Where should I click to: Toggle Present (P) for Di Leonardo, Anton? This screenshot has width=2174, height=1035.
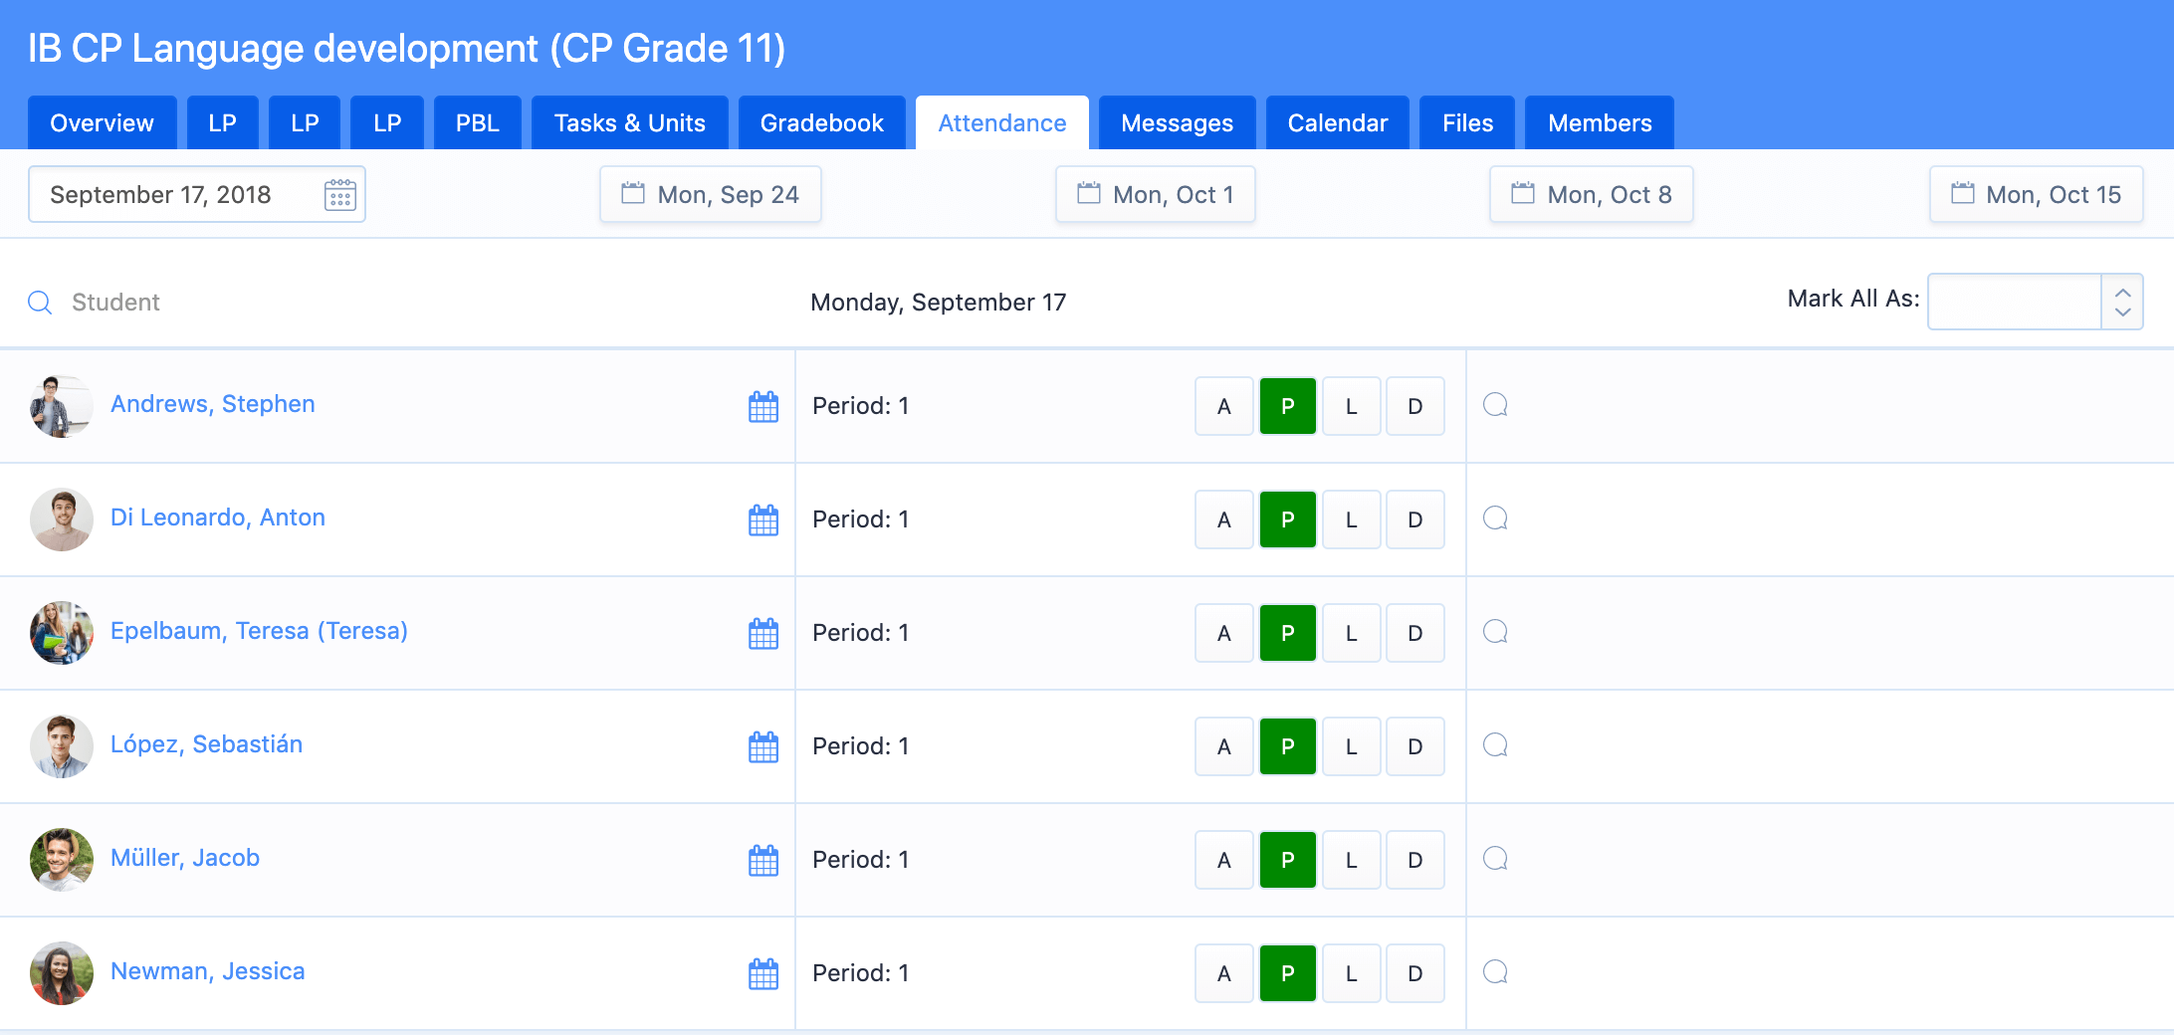click(x=1288, y=519)
